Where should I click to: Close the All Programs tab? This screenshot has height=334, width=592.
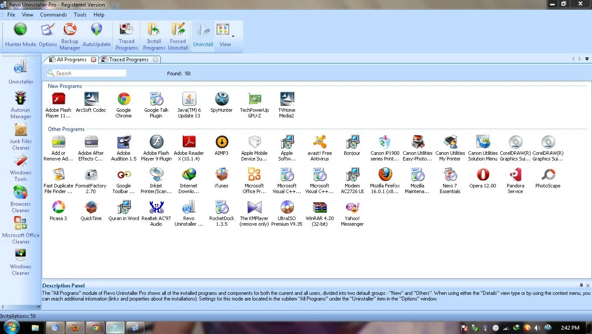[94, 60]
